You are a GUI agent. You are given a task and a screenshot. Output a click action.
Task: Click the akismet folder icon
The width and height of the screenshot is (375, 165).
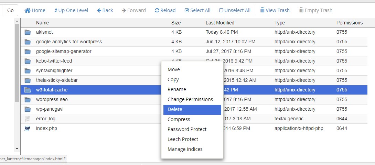pos(28,32)
